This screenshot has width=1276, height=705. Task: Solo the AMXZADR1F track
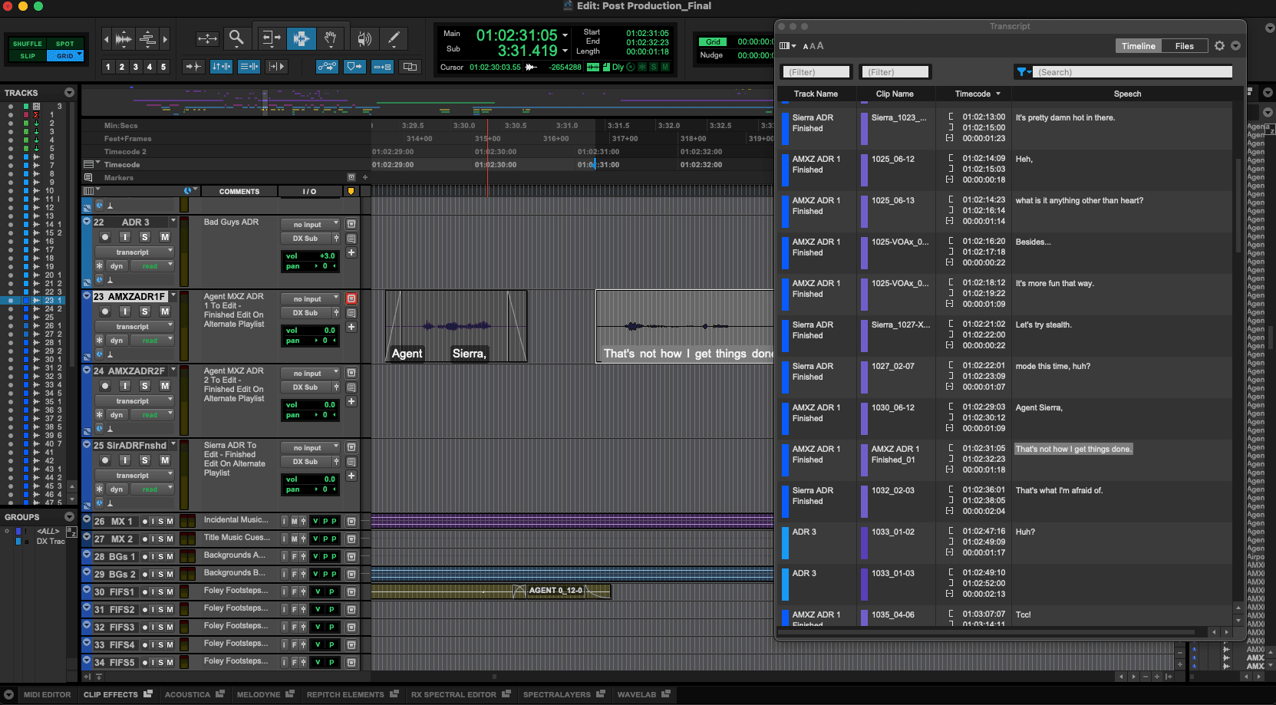pyautogui.click(x=144, y=311)
